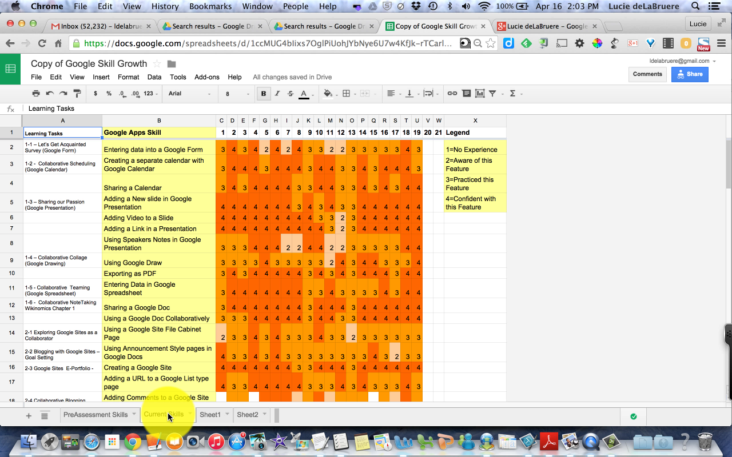Select the Legend header cell
Screen dimensions: 732x457
tap(475, 133)
